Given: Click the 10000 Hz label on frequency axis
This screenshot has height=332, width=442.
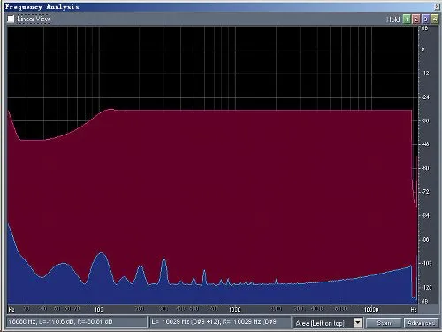Looking at the screenshot, I should tap(371, 309).
